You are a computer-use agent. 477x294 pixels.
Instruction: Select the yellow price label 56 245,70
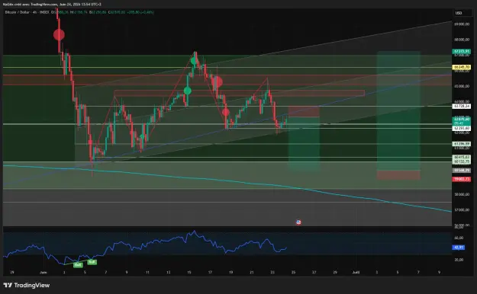point(461,67)
